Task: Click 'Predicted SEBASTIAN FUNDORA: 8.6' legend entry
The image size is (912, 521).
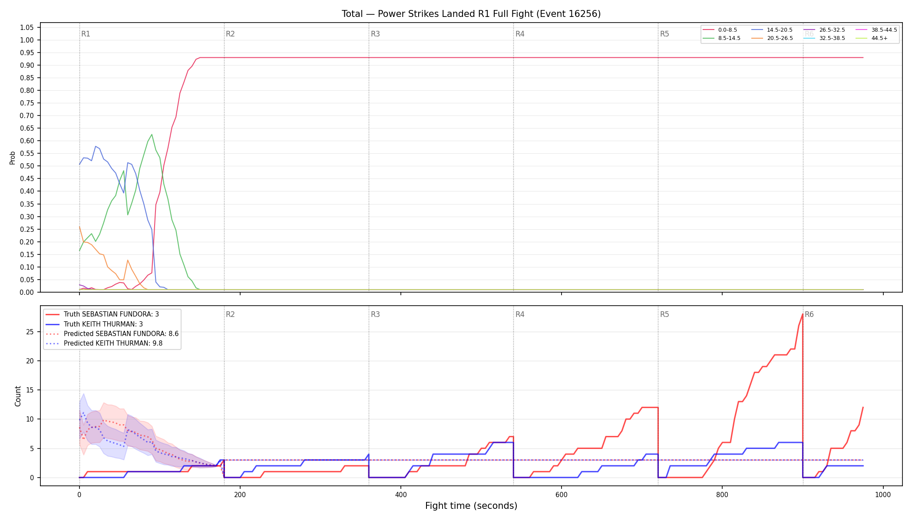Action: pyautogui.click(x=112, y=334)
